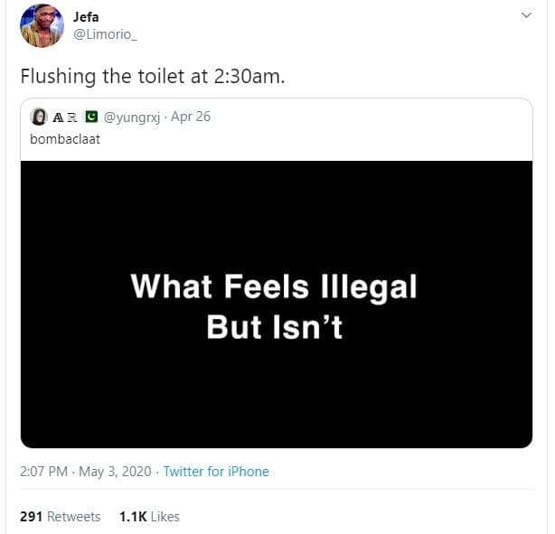This screenshot has height=534, width=555.
Task: Open the tweet options chevron menu
Action: tap(527, 16)
